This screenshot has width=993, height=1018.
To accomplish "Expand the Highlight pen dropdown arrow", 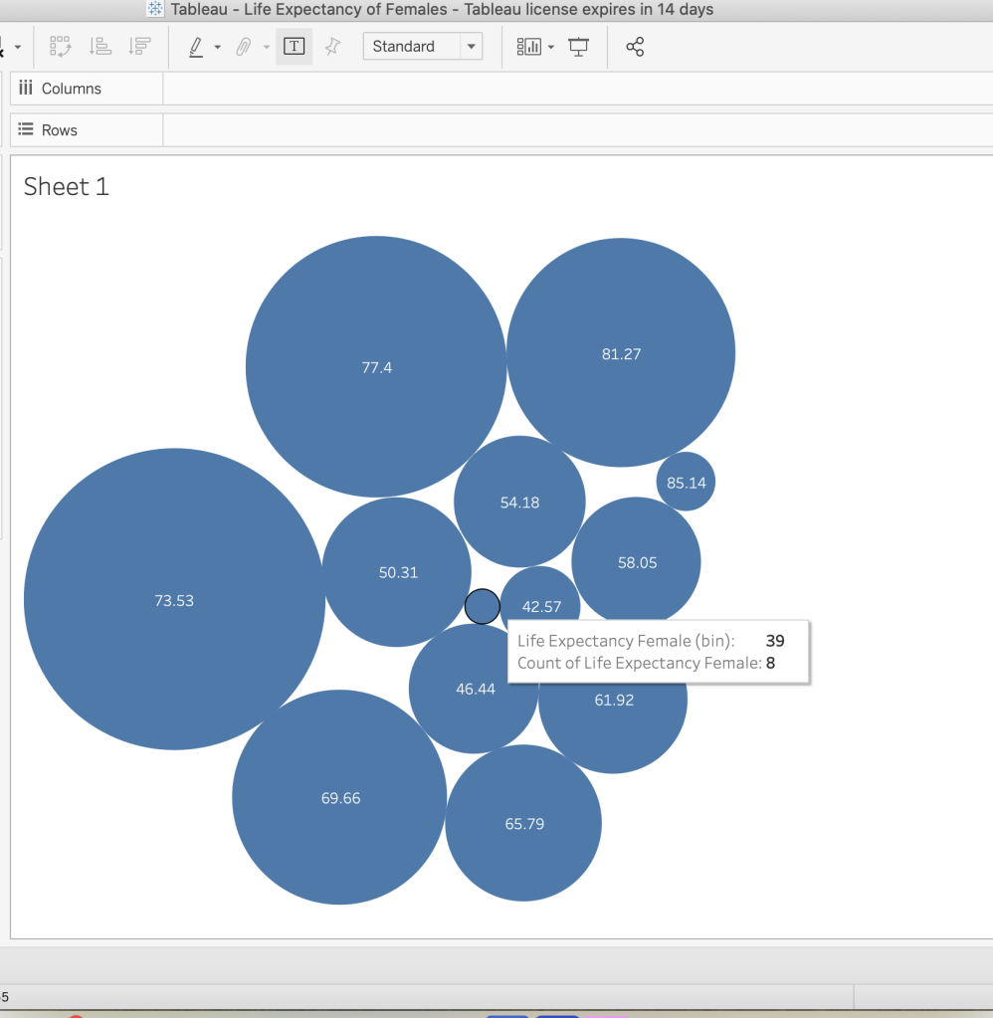I will 217,48.
